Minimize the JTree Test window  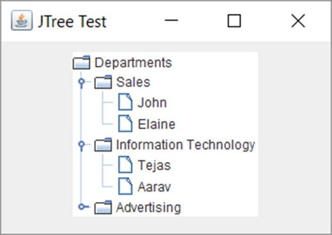coord(171,20)
